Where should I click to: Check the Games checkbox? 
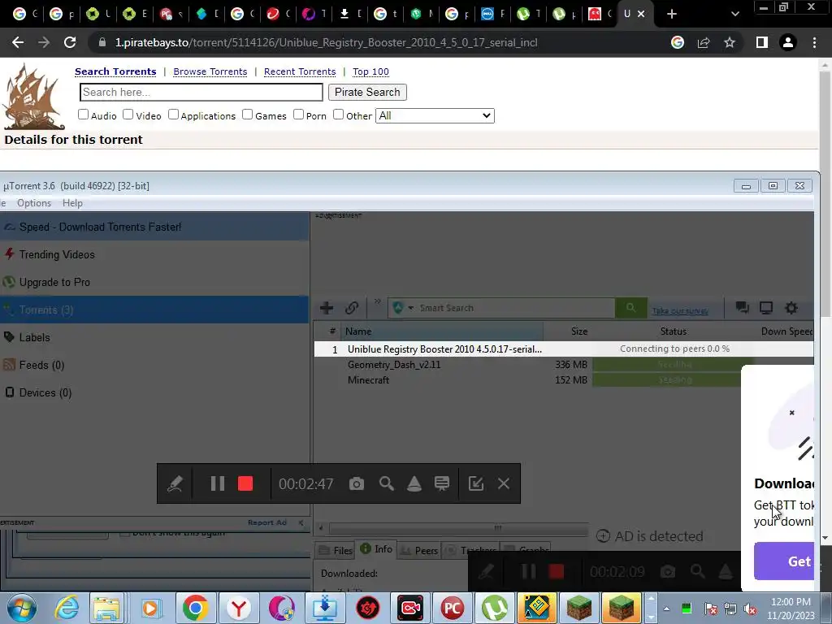[247, 115]
